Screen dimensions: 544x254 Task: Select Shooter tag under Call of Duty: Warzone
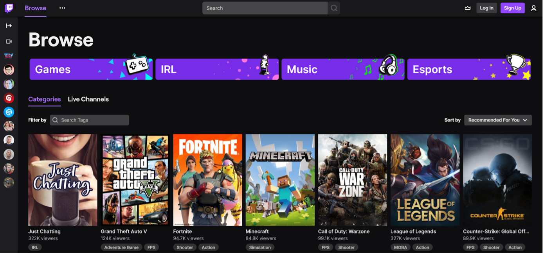click(347, 248)
